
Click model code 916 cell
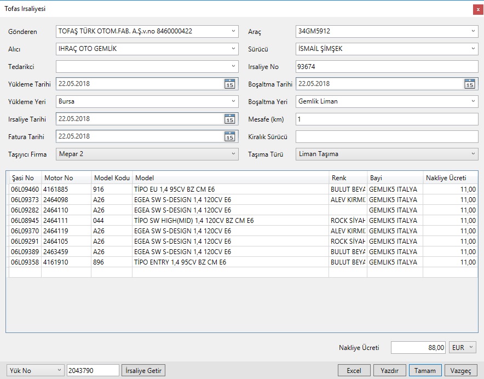tap(112, 190)
